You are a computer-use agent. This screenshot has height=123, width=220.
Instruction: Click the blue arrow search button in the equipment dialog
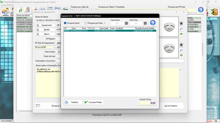point(153,23)
